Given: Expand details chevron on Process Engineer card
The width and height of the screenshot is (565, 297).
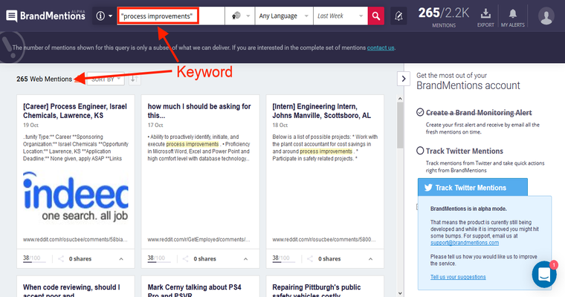Looking at the screenshot, I should coord(121,259).
